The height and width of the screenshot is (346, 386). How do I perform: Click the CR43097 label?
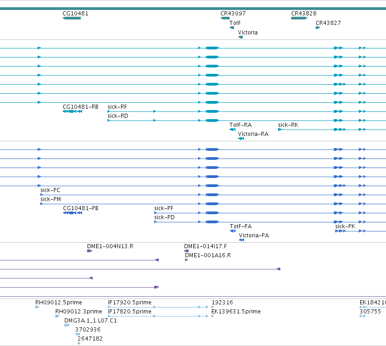tap(233, 14)
